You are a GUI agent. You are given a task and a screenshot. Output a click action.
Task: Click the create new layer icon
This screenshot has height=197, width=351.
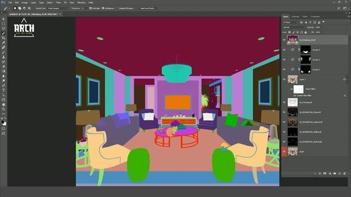pyautogui.click(x=339, y=173)
